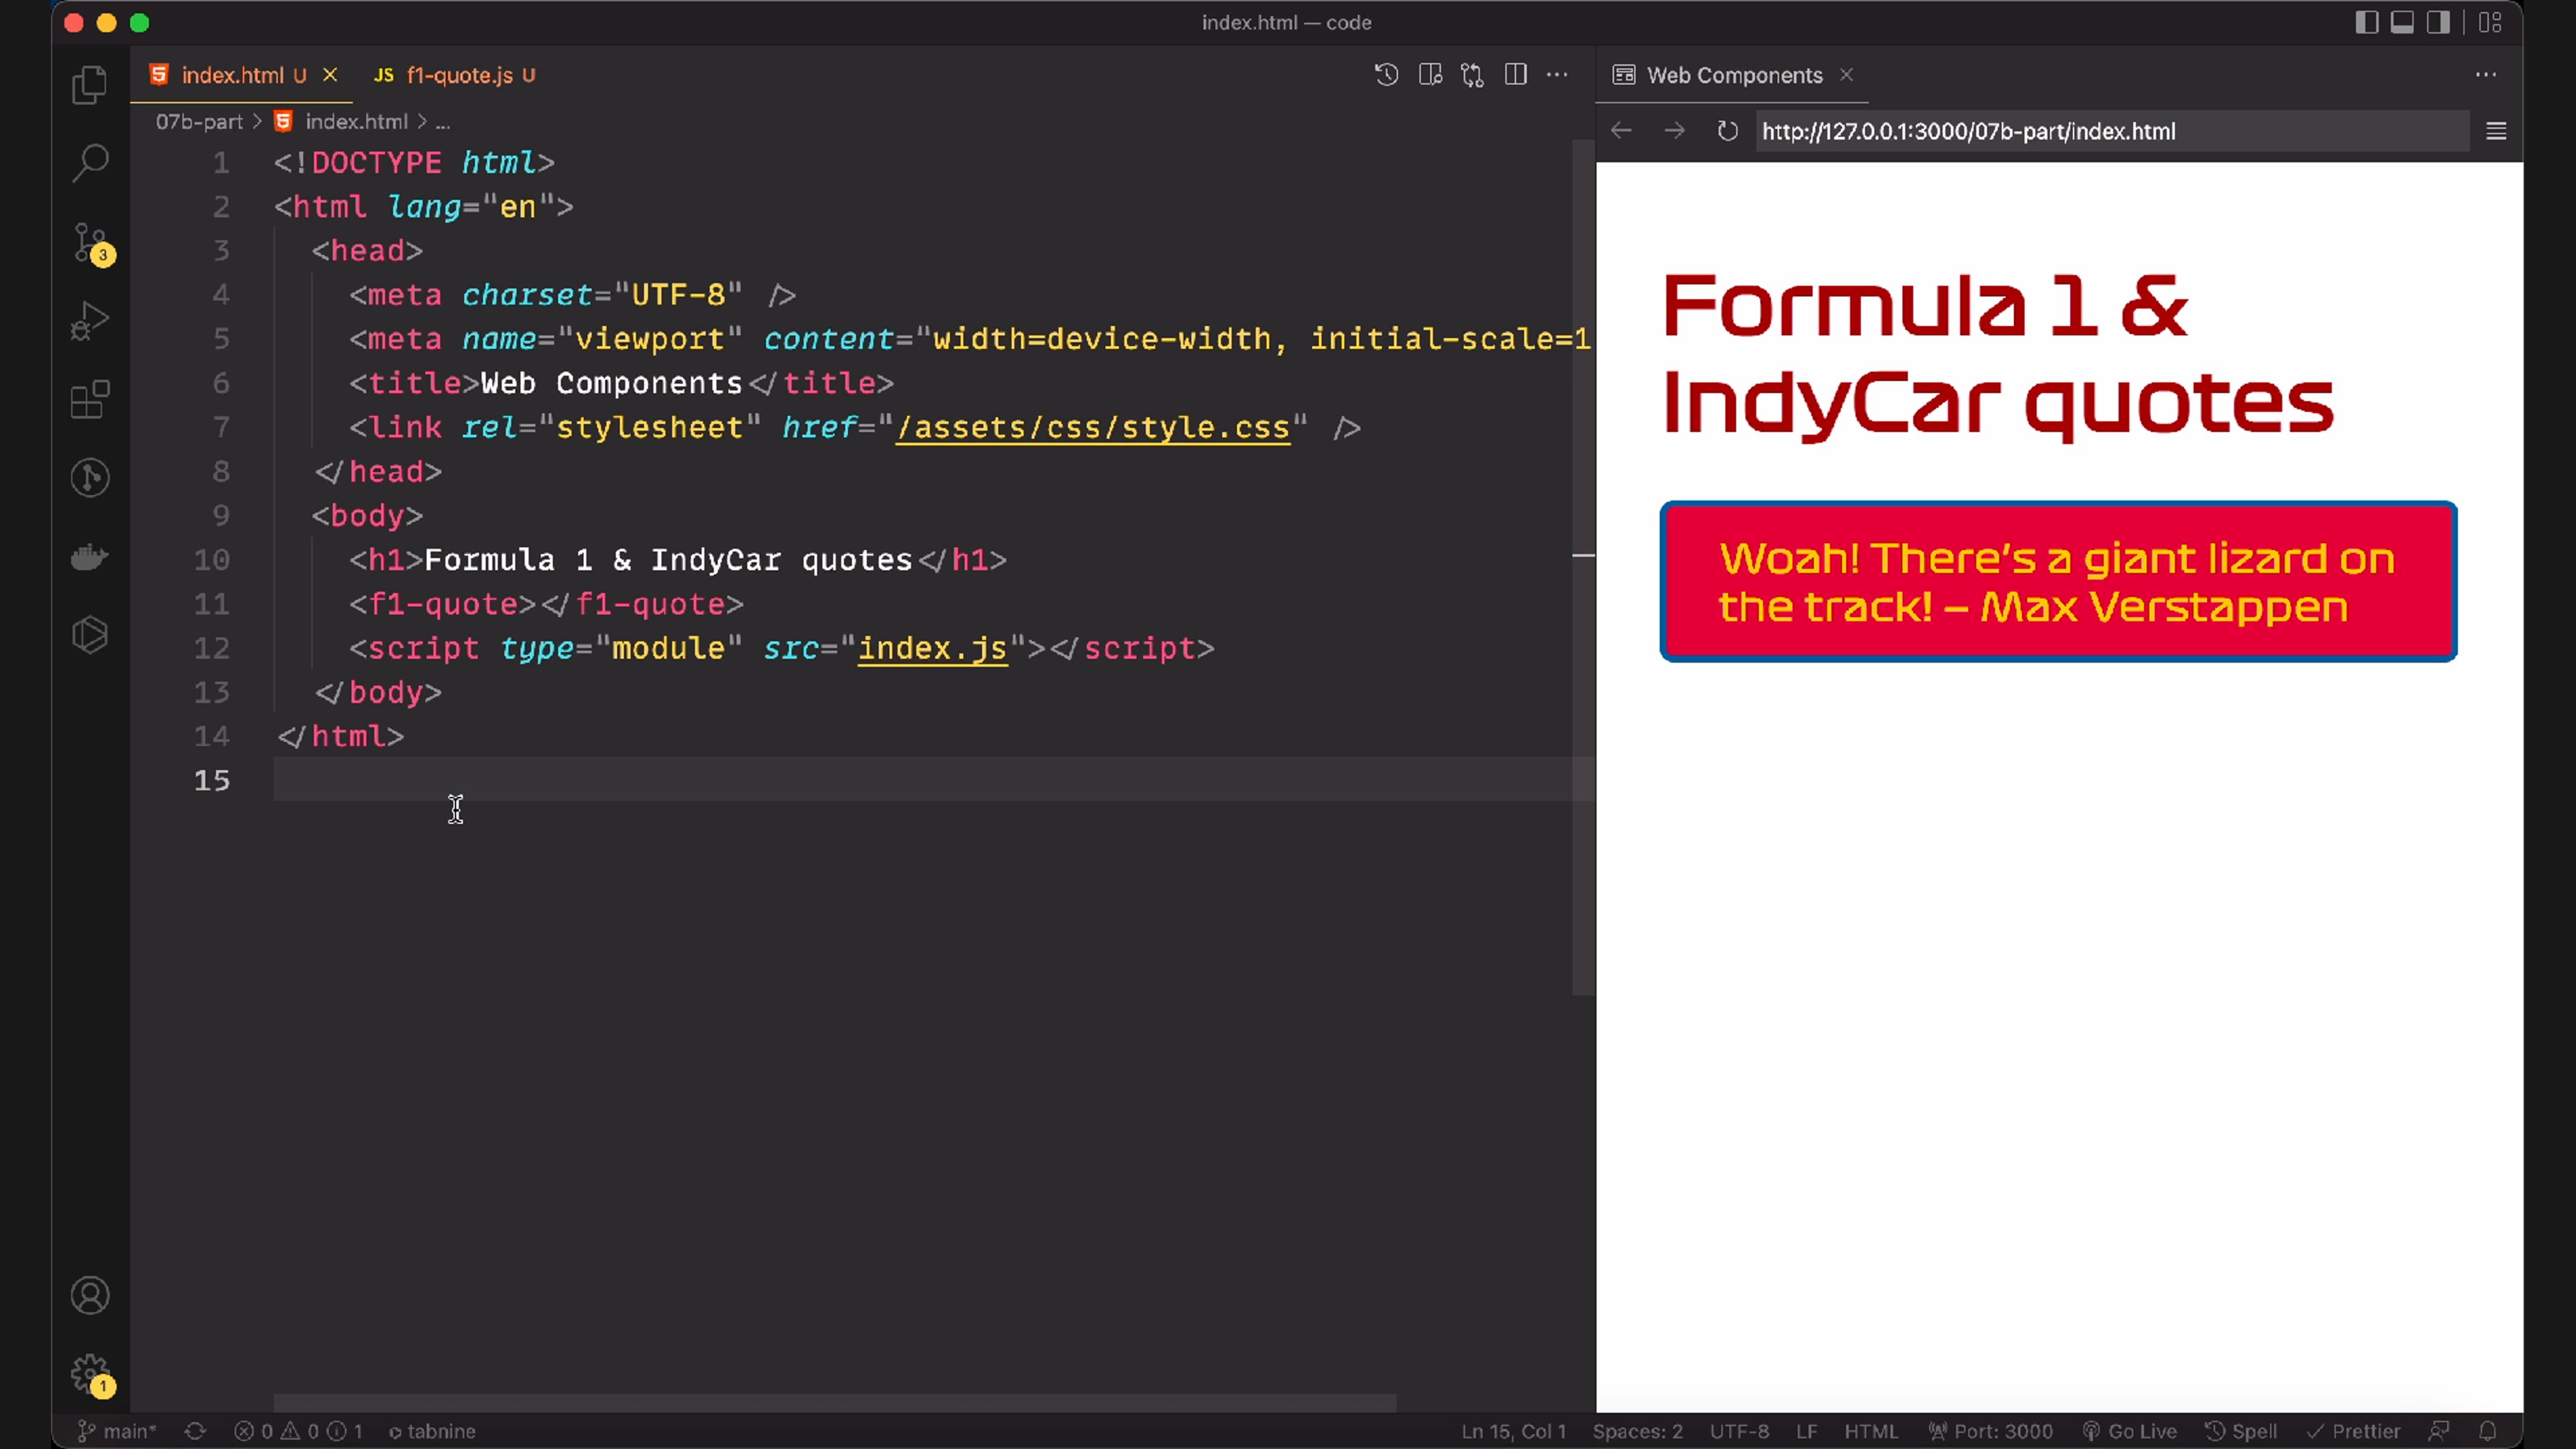2576x1449 pixels.
Task: Expand the breadcrumb ellipsis after index.html
Action: click(443, 122)
